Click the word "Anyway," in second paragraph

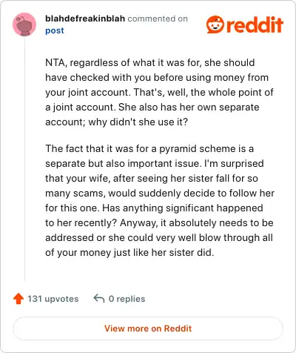pos(139,223)
